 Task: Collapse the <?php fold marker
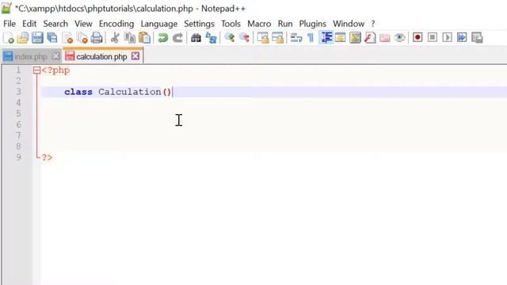36,70
